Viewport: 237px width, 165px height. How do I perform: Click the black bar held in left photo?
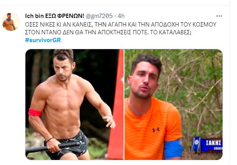tap(52, 147)
